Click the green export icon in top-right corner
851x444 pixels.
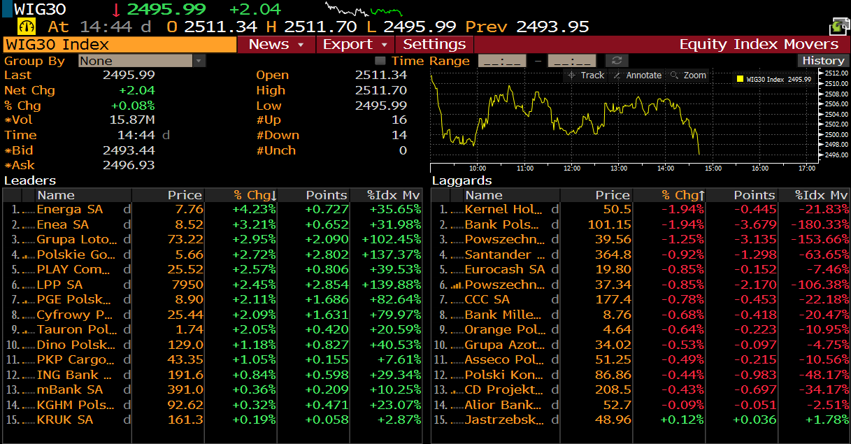pos(839,27)
